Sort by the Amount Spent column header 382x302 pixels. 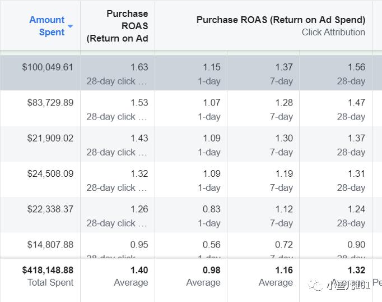(x=47, y=26)
